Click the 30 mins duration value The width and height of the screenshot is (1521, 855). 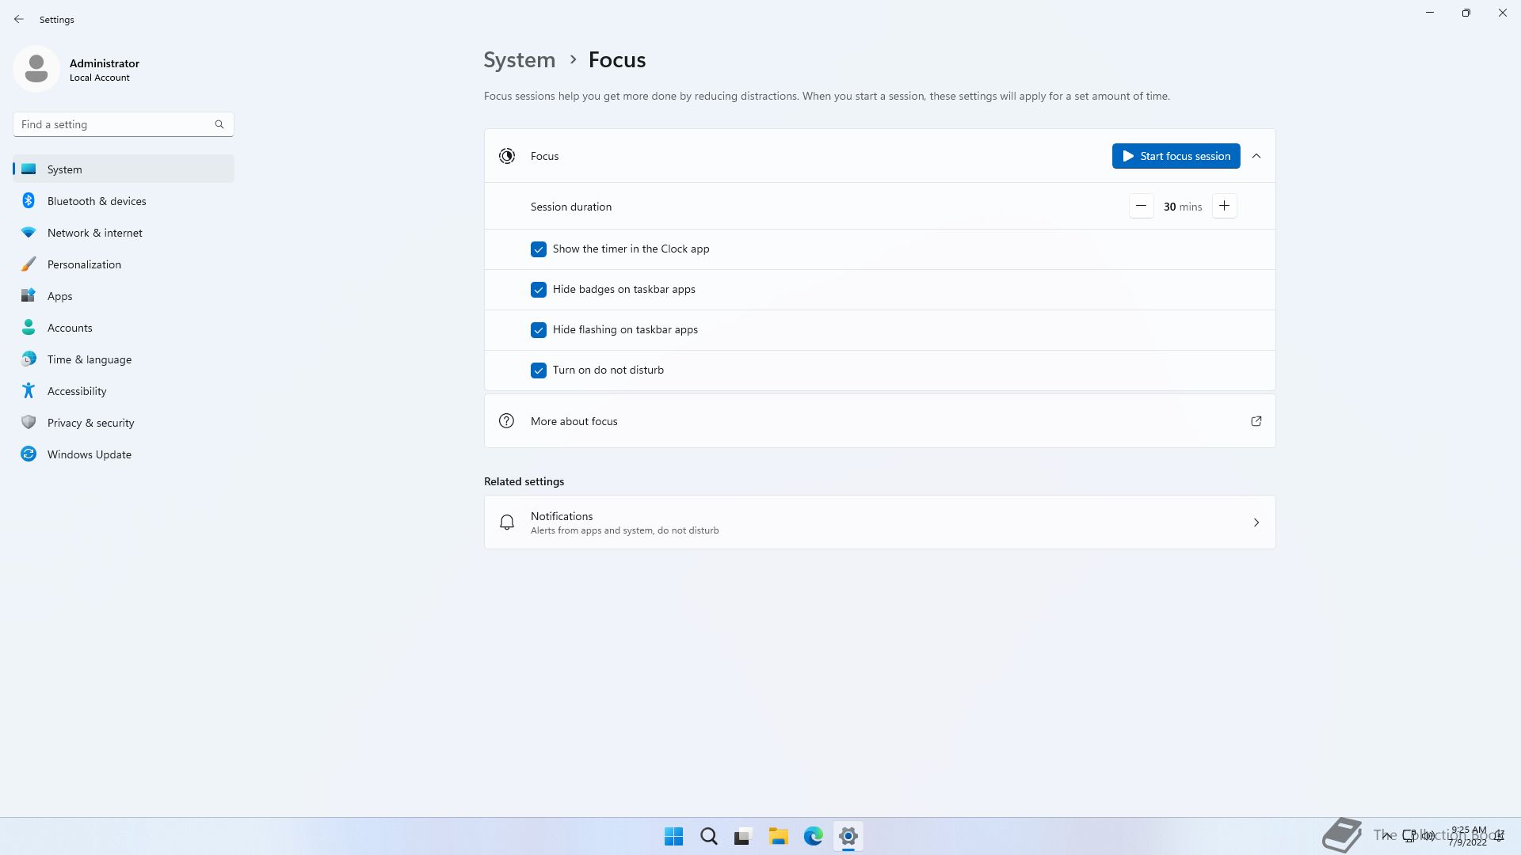[x=1183, y=207]
